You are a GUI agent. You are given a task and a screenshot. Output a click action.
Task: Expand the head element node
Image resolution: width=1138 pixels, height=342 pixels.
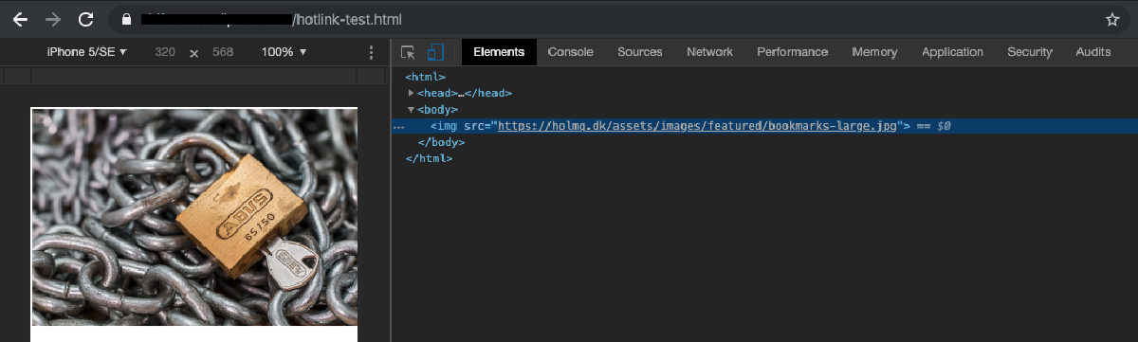tap(411, 93)
